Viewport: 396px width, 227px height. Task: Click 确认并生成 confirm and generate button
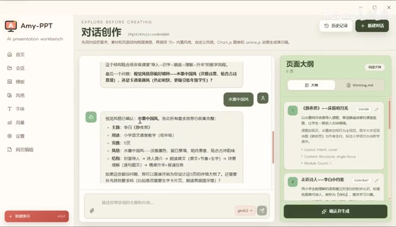click(x=335, y=211)
